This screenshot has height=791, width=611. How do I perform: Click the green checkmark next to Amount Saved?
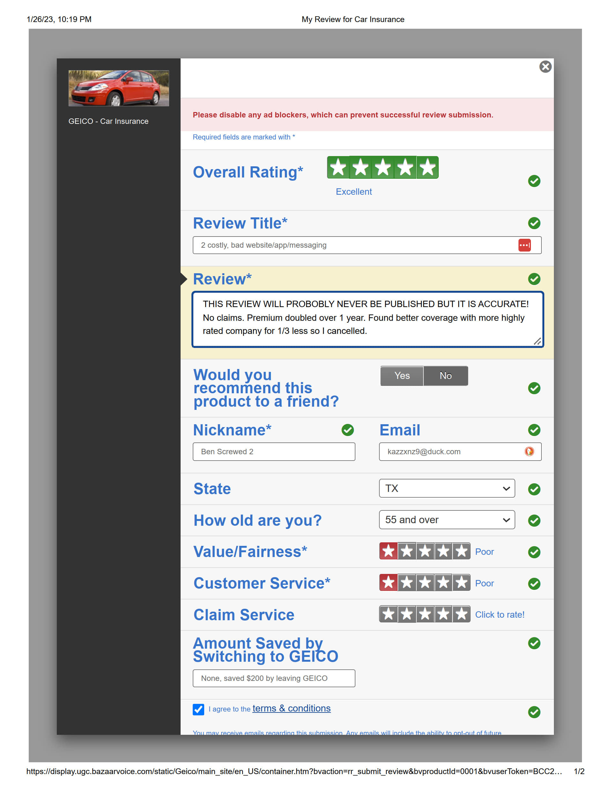pyautogui.click(x=535, y=643)
